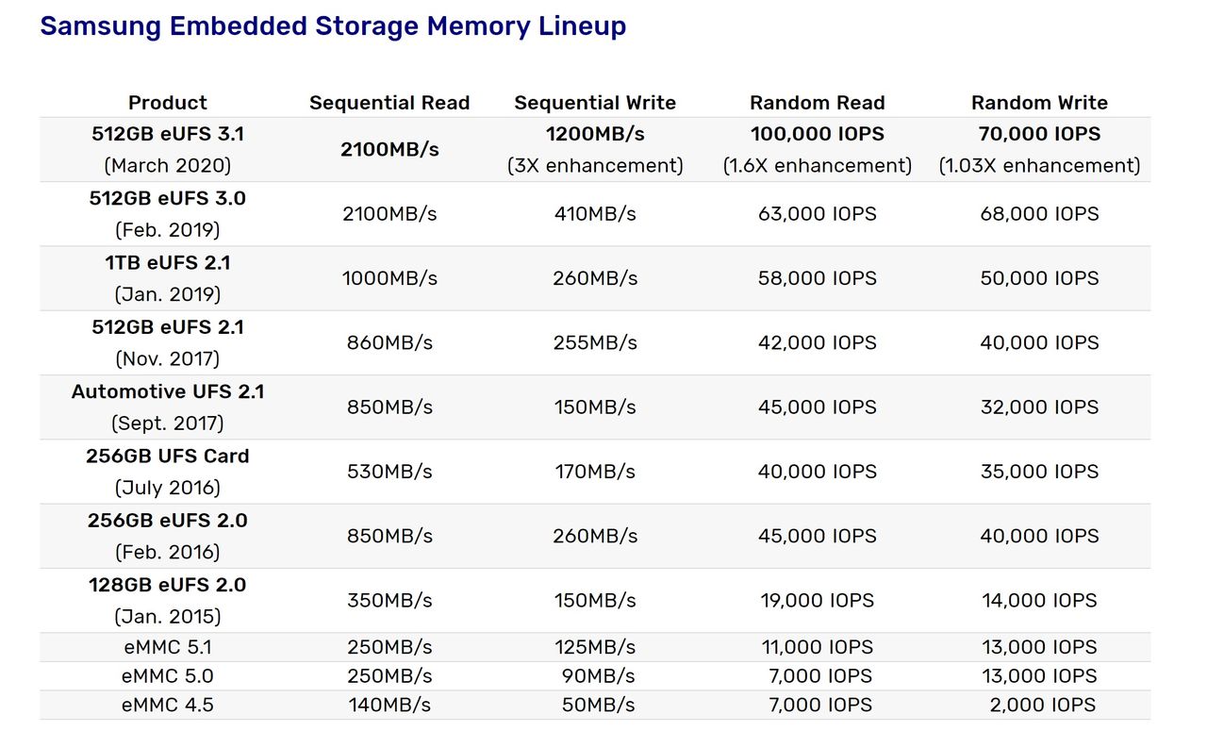Image resolution: width=1207 pixels, height=731 pixels.
Task: Select the Product column header
Action: 168,103
